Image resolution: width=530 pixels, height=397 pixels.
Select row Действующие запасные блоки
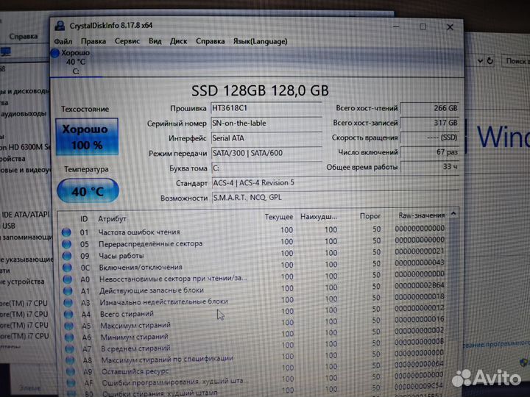pos(253,289)
